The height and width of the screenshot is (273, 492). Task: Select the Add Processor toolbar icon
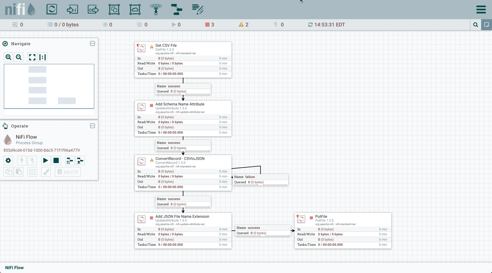(51, 9)
